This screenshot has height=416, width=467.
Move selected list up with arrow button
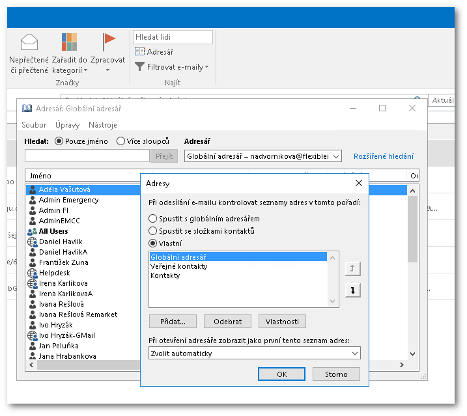pos(352,268)
